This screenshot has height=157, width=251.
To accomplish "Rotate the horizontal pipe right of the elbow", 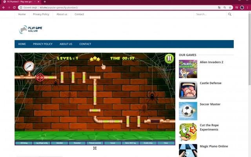I will tap(111, 121).
